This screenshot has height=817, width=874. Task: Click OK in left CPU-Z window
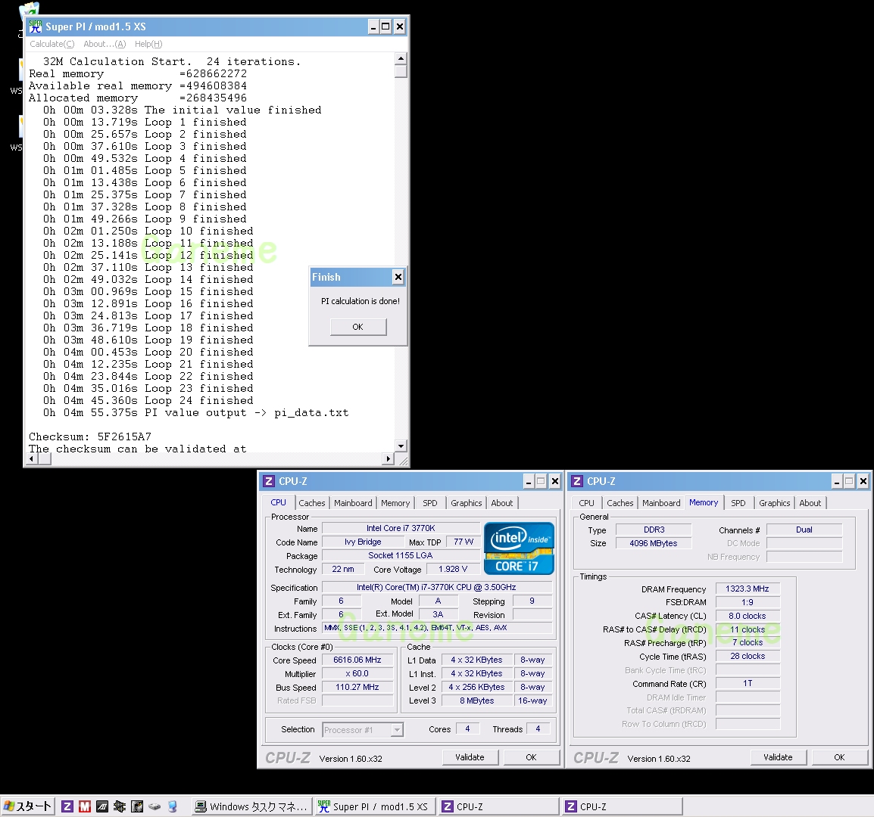pyautogui.click(x=531, y=757)
